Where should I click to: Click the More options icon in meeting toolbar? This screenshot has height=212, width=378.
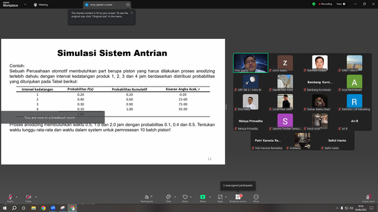tap(256, 198)
